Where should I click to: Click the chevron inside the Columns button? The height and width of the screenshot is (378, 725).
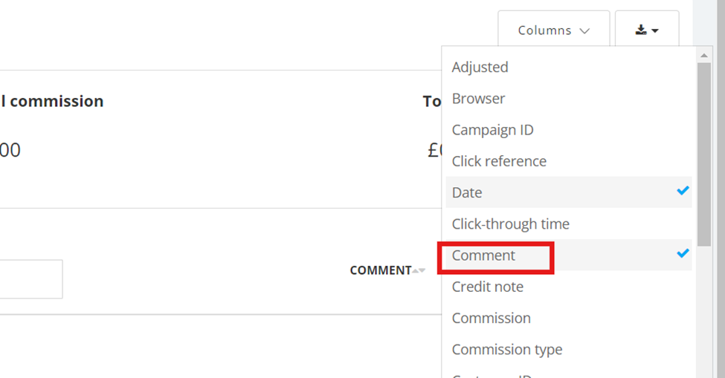[584, 30]
